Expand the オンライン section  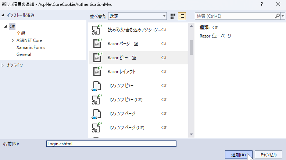3,65
